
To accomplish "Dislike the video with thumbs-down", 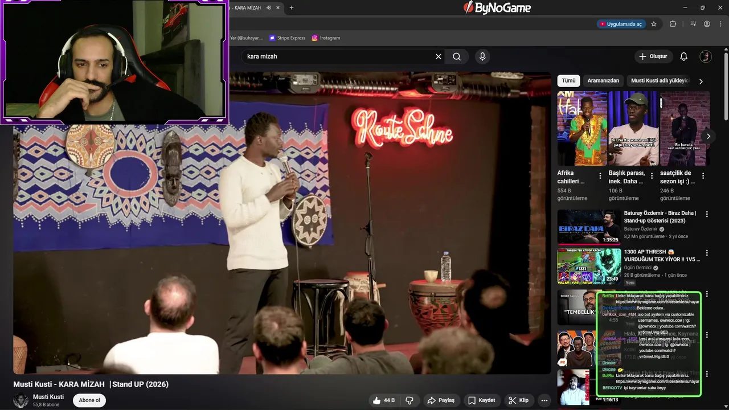I will pos(409,400).
